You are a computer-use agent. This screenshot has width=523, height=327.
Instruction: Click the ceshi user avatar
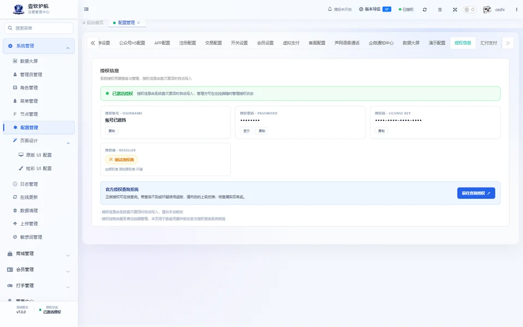point(487,10)
